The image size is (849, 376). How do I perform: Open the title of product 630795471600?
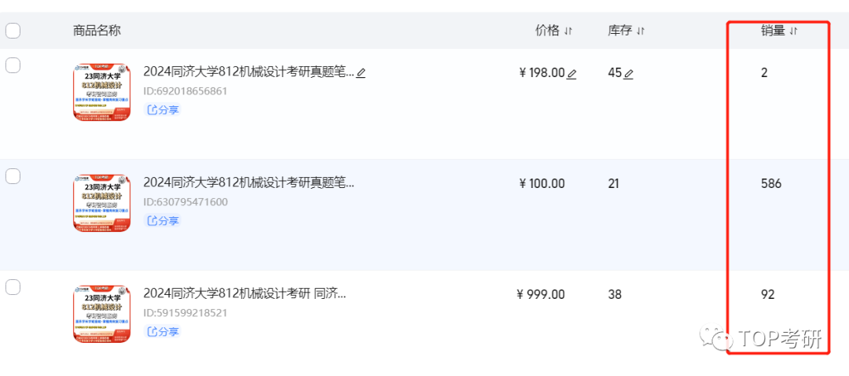click(248, 182)
